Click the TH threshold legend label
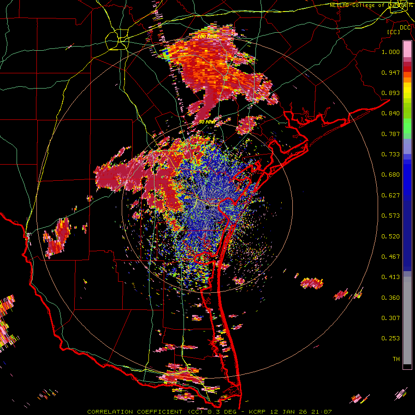The width and height of the screenshot is (415, 415). click(396, 359)
